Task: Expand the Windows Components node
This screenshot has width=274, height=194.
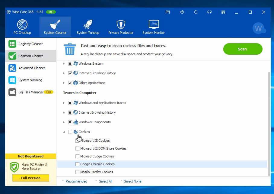Action: coord(64,122)
